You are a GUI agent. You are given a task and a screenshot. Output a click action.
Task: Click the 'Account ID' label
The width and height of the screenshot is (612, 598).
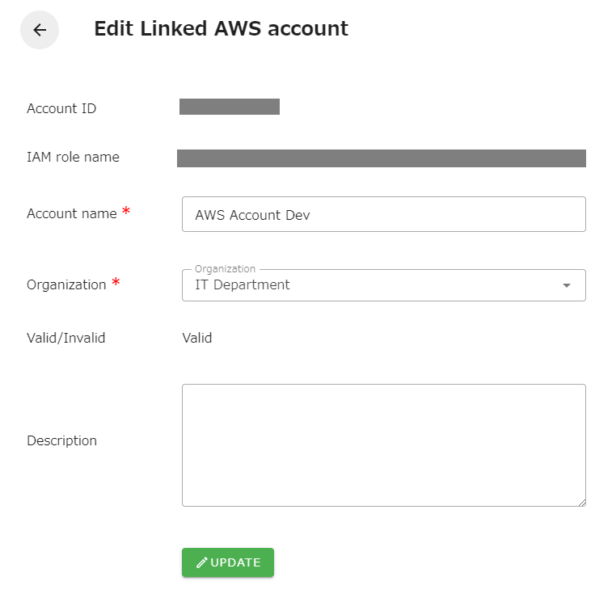tap(61, 108)
